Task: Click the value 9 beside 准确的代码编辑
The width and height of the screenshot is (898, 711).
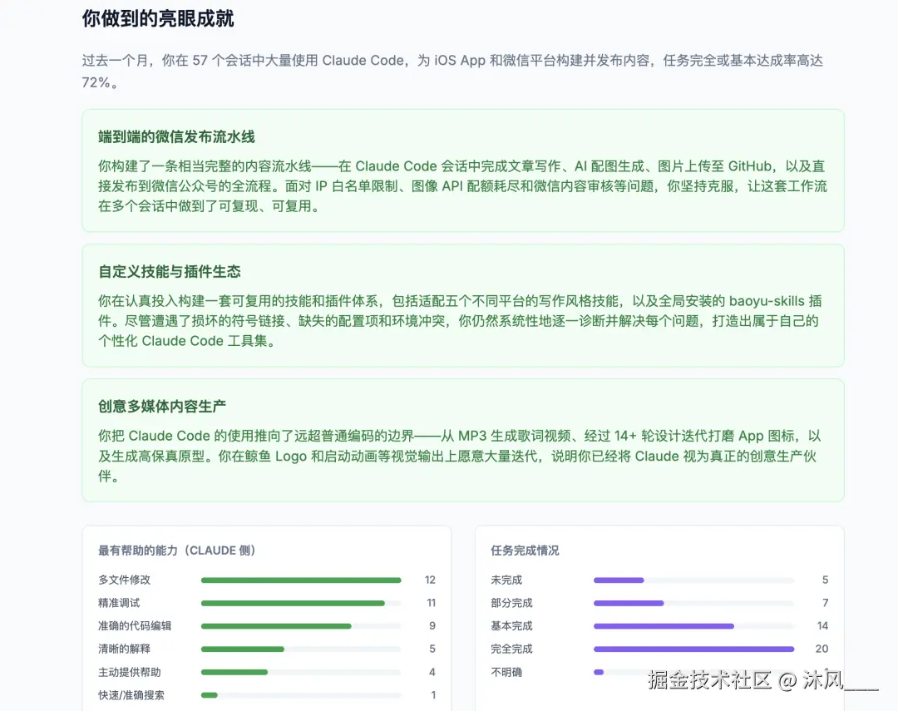Action: [432, 625]
